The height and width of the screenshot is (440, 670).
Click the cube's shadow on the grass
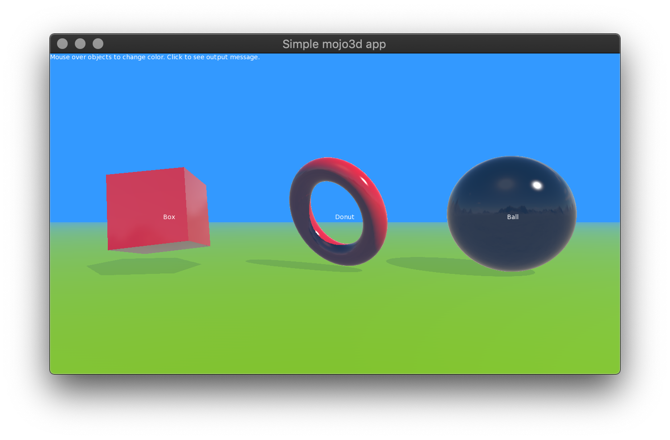(x=143, y=266)
